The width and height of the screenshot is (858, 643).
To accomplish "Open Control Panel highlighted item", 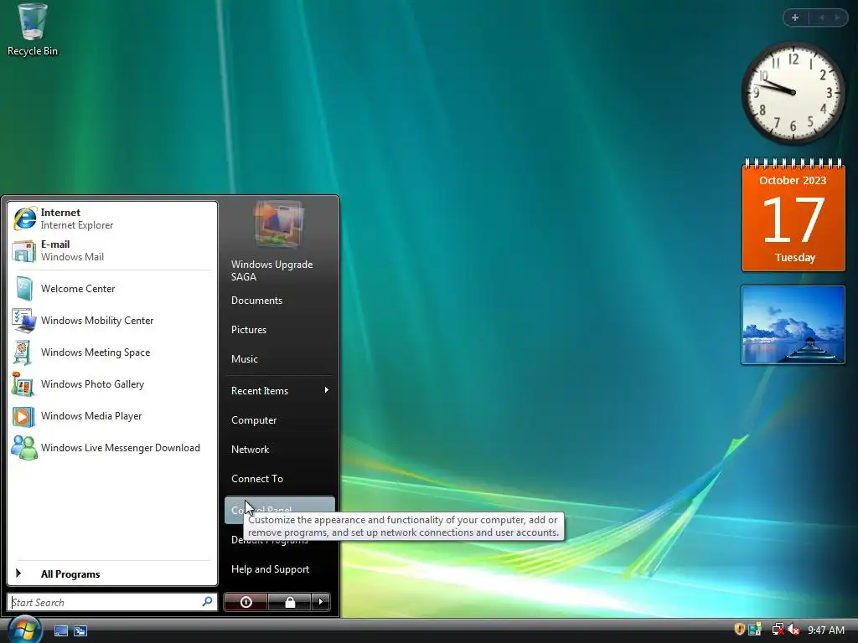I will click(279, 510).
